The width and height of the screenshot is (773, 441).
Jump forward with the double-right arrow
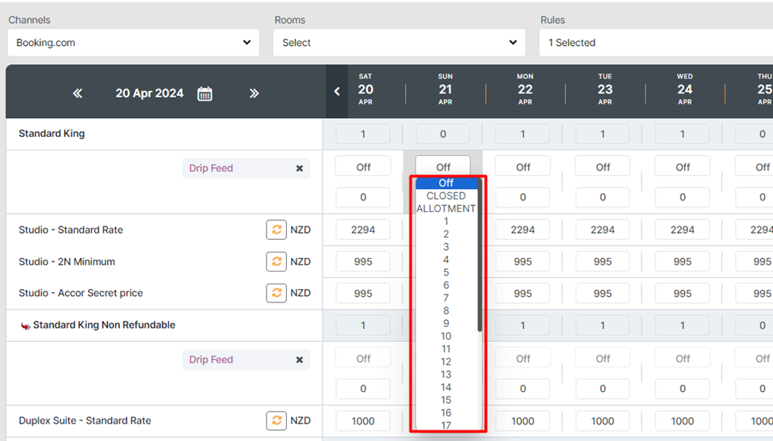pos(254,93)
